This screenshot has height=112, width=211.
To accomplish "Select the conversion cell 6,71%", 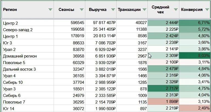I will (195, 23).
